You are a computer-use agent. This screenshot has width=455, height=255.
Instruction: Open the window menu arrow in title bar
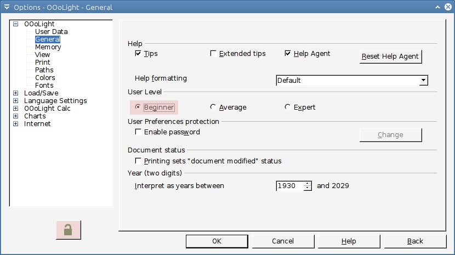coord(7,7)
